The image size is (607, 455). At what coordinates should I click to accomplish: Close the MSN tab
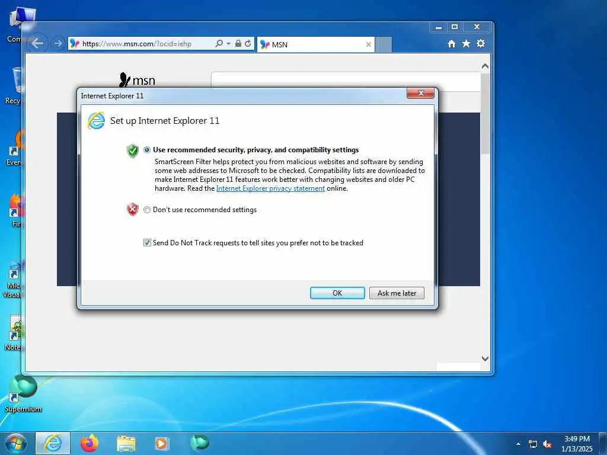[369, 44]
